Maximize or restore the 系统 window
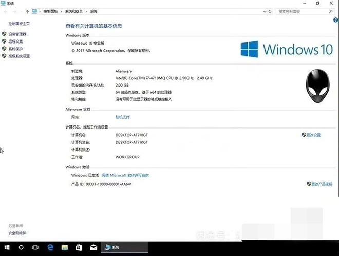339x256 pixels. pyautogui.click(x=318, y=3)
